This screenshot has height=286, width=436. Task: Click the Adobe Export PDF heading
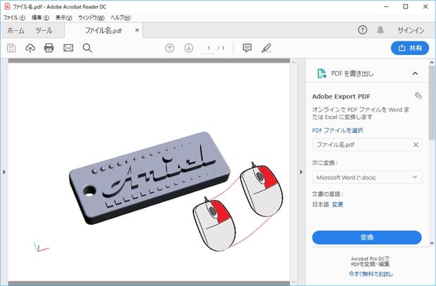341,96
